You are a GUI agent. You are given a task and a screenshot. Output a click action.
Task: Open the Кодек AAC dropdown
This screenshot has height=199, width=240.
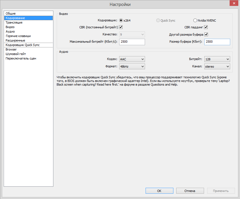132,59
